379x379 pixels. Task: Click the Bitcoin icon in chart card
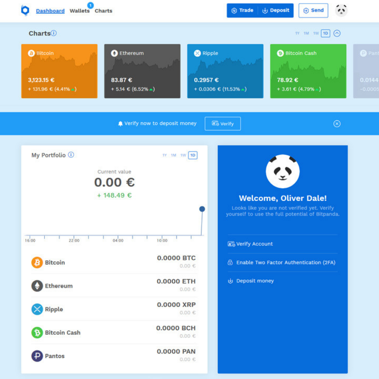tap(31, 53)
